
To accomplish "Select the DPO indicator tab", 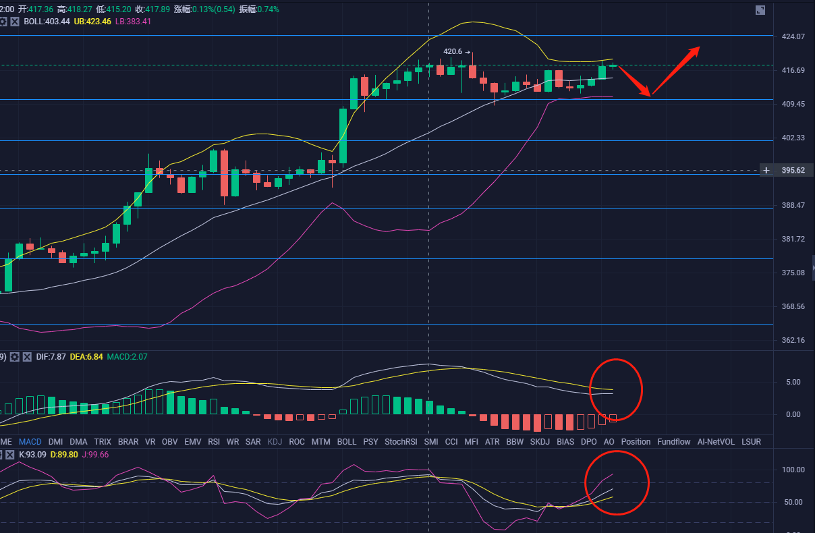I will (589, 442).
